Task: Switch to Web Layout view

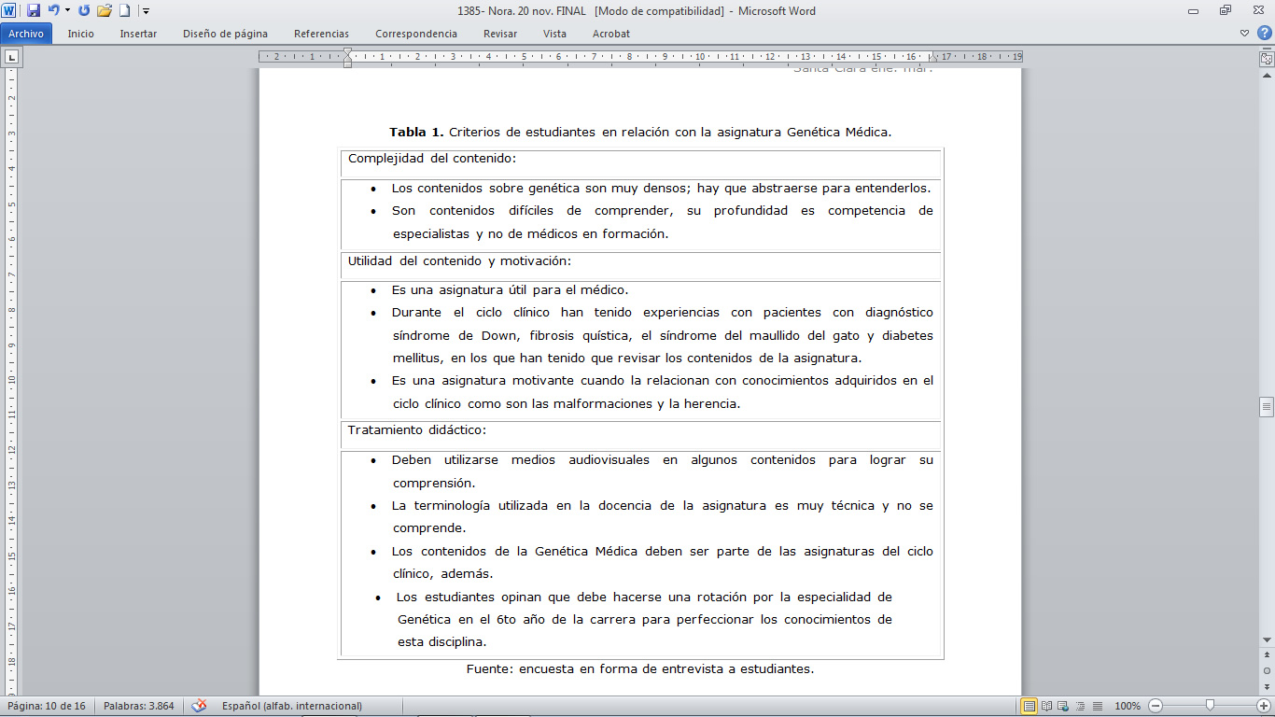Action: (1064, 706)
